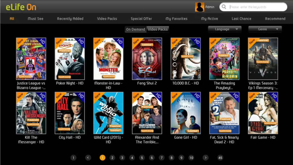This screenshot has height=165, width=293.
Task: Toggle the Video Packs filter button
Action: (158, 29)
